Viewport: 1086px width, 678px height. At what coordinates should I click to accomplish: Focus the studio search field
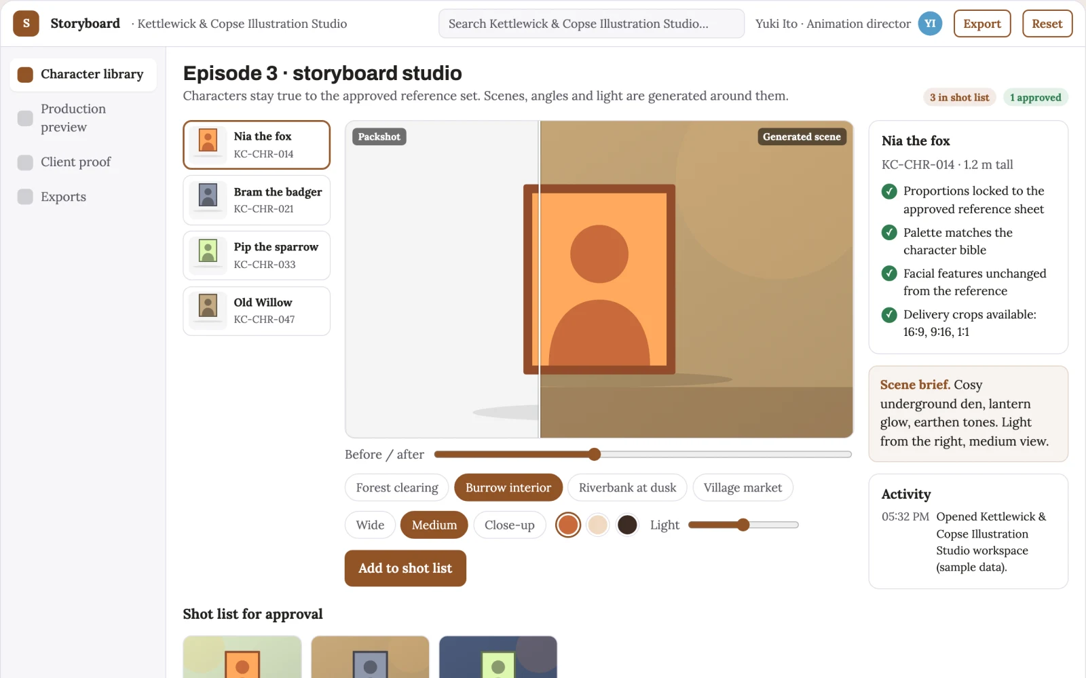point(591,24)
